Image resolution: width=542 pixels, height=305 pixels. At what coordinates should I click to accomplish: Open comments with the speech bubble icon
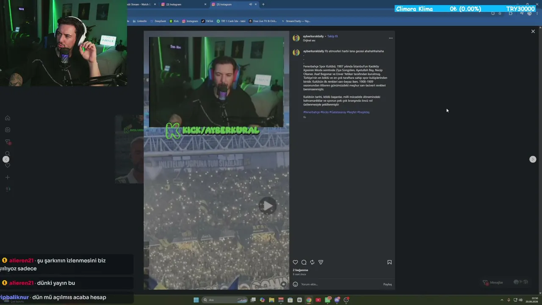tap(304, 262)
